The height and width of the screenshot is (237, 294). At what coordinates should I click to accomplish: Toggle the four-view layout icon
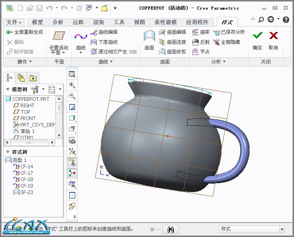tap(72, 195)
